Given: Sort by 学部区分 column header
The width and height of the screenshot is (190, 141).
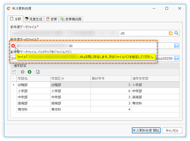Looking at the screenshot, I should tap(70, 79).
